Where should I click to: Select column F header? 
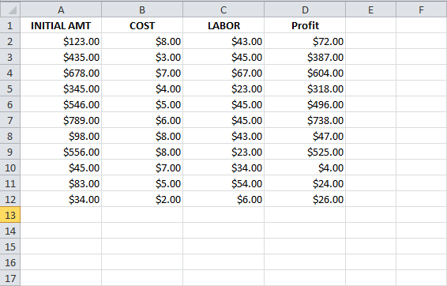click(422, 9)
